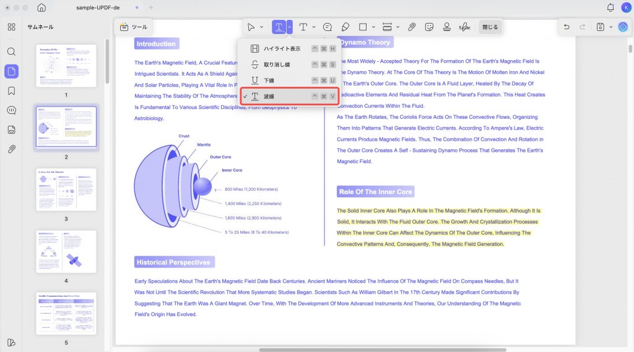Add a new tab with plus button
The height and width of the screenshot is (352, 634).
(x=151, y=7)
